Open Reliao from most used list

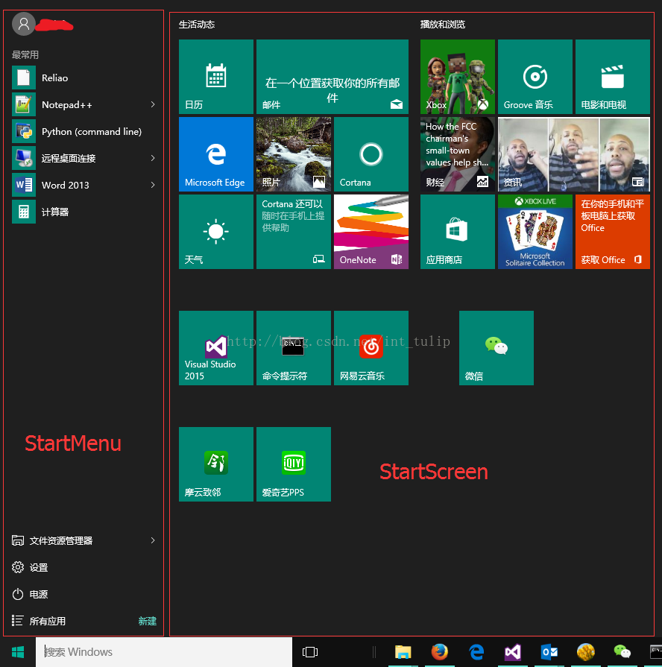click(83, 78)
